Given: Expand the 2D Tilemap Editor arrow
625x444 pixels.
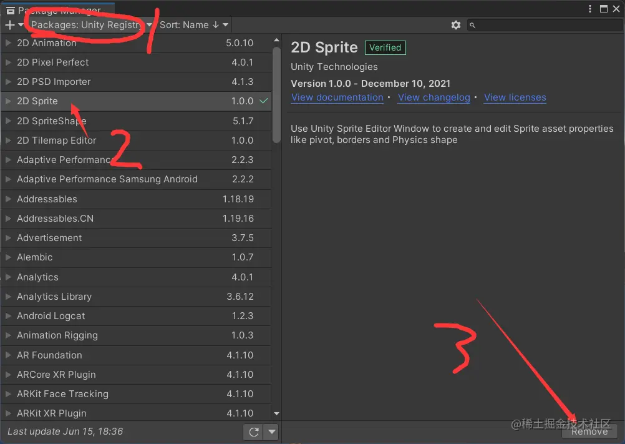Looking at the screenshot, I should click(x=7, y=141).
